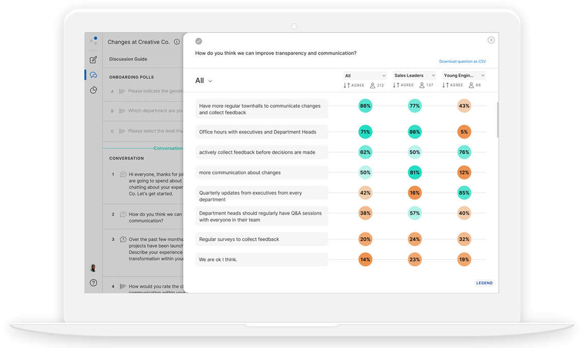The height and width of the screenshot is (348, 586).
Task: Open the LEGEND button
Action: (484, 283)
